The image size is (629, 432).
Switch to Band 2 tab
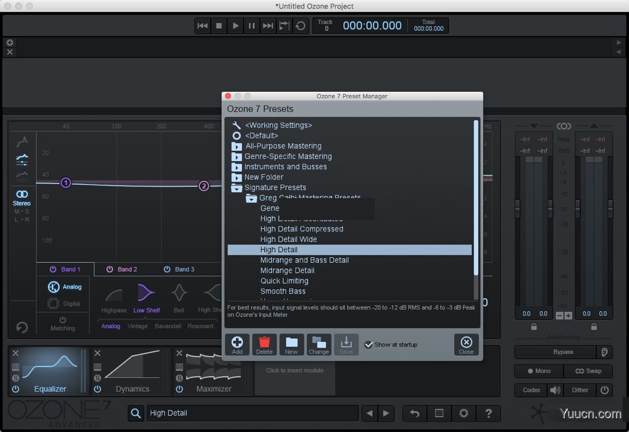point(122,269)
